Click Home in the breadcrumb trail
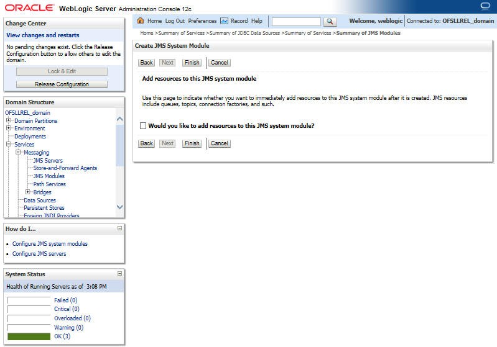This screenshot has width=497, height=347. click(x=147, y=33)
